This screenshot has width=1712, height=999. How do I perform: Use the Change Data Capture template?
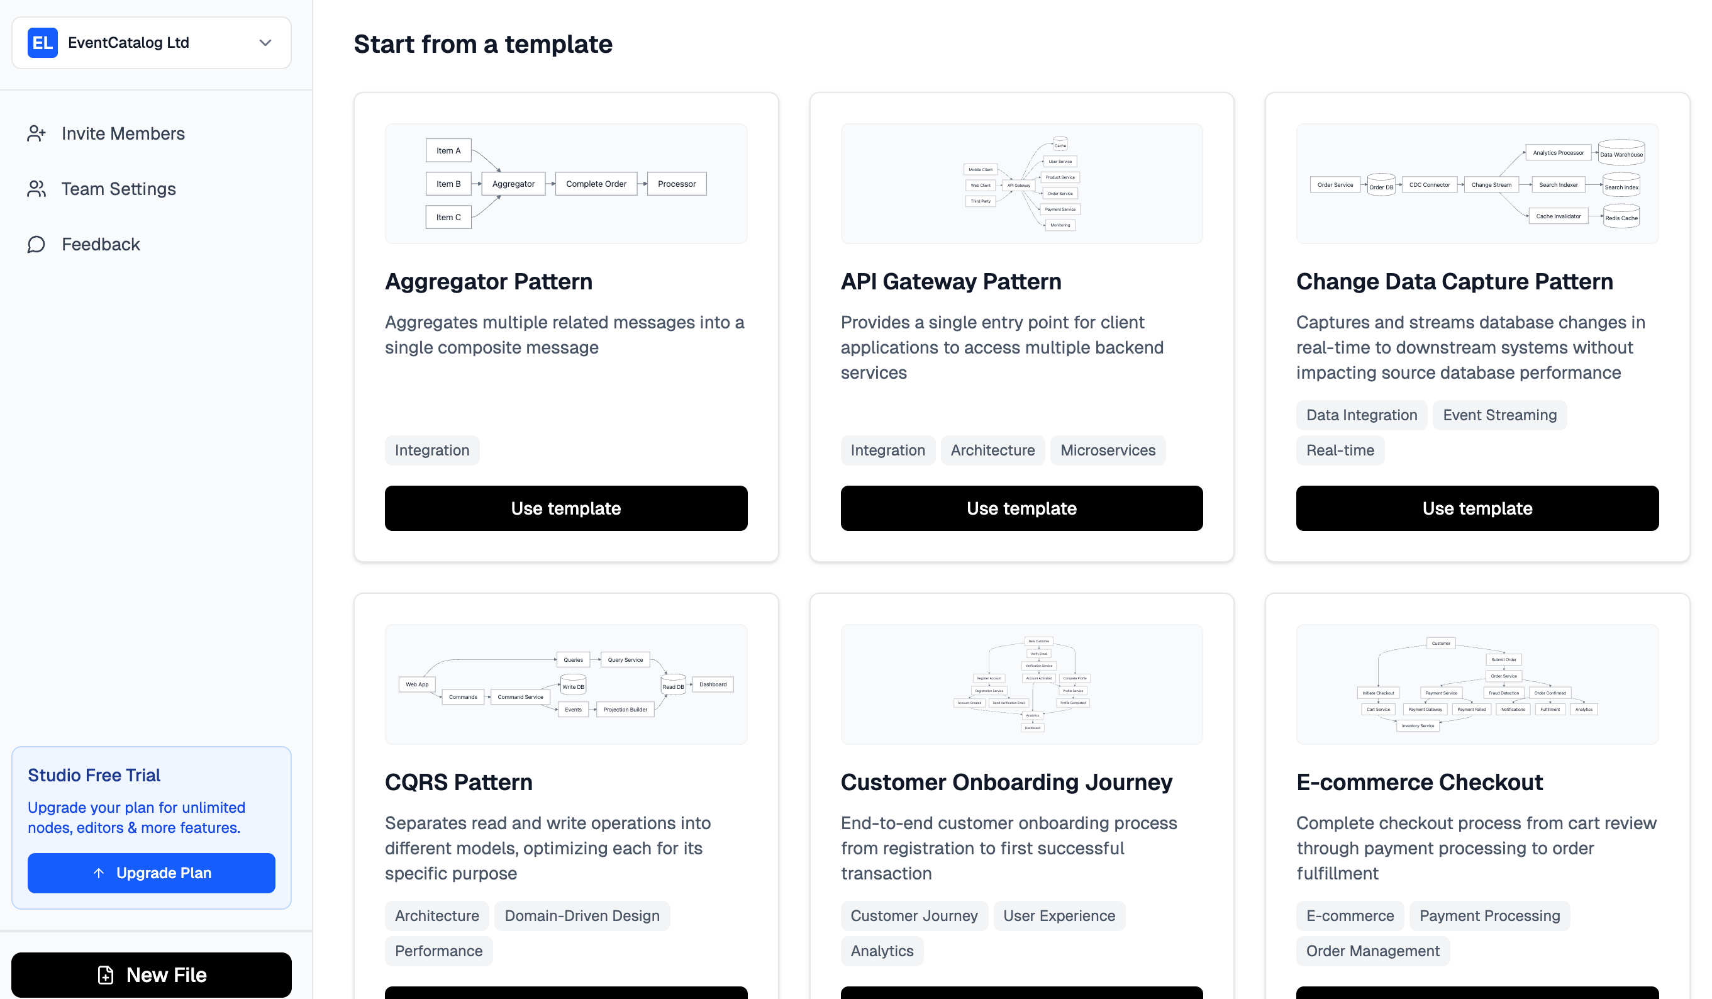click(1476, 508)
